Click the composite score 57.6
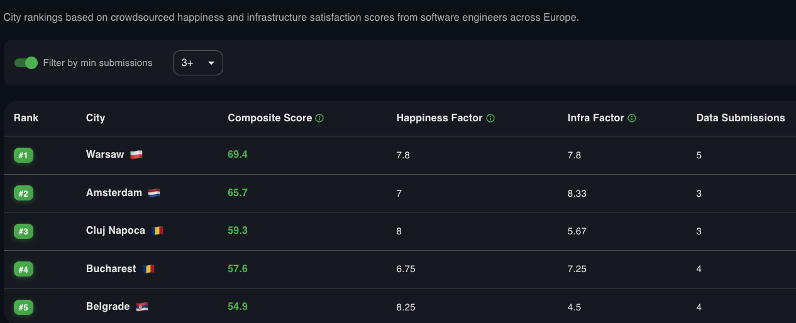The width and height of the screenshot is (796, 323). click(238, 269)
